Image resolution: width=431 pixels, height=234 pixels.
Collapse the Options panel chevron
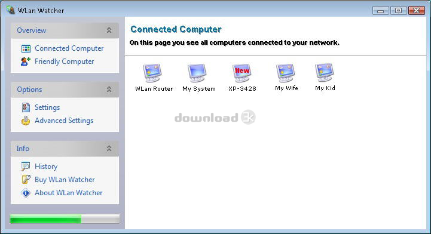point(109,89)
